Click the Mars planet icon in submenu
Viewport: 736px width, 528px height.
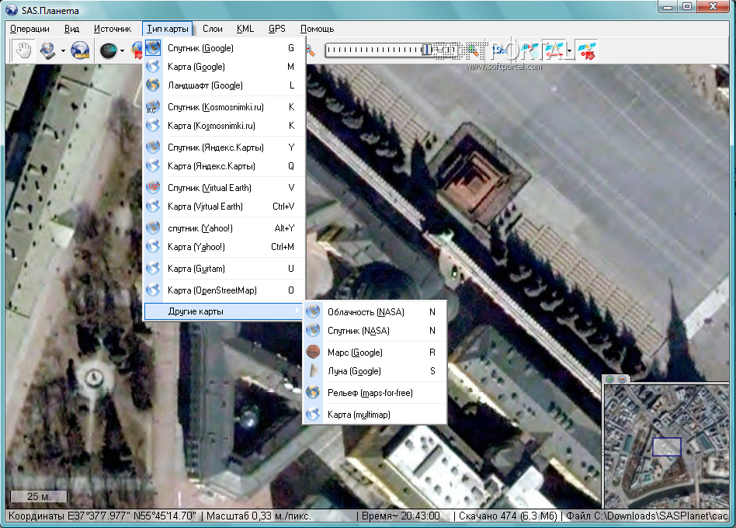coord(313,353)
